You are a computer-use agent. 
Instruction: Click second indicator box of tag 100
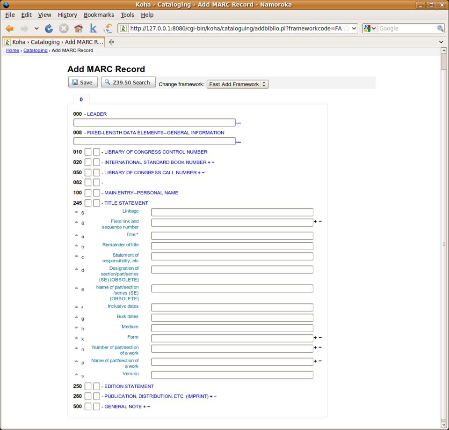[96, 193]
